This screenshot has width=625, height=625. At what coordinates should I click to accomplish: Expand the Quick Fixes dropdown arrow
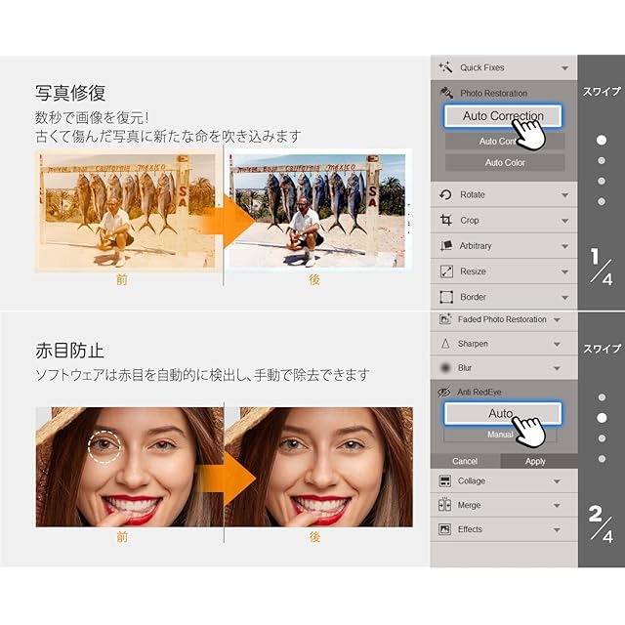tap(564, 68)
